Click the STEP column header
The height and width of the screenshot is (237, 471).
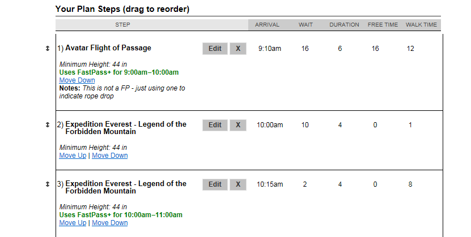coord(123,25)
